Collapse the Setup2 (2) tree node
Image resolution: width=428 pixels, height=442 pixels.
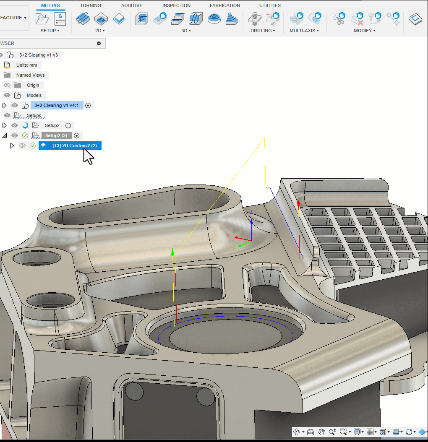tap(5, 135)
